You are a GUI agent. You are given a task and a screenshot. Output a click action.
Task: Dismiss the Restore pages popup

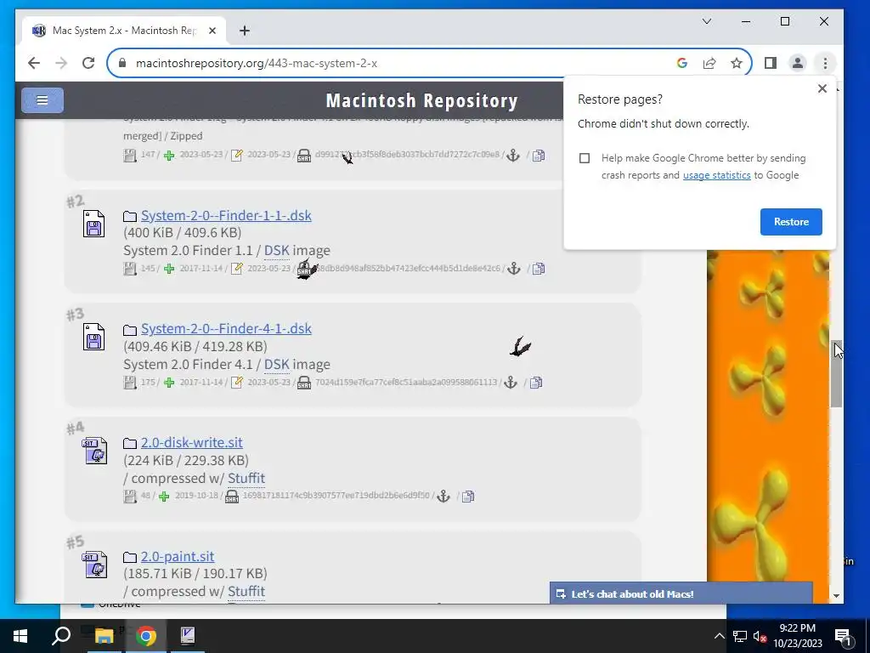[x=822, y=88]
